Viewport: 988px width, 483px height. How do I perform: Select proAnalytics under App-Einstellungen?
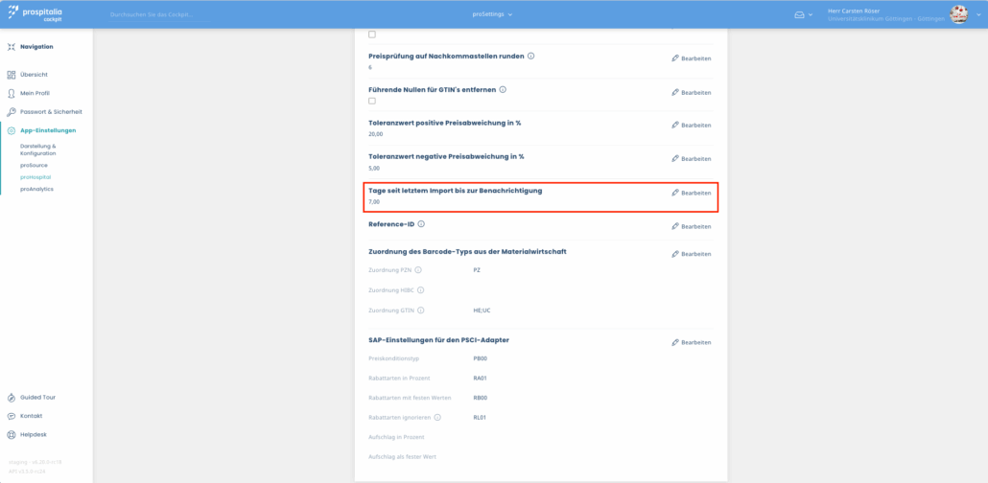pyautogui.click(x=36, y=189)
